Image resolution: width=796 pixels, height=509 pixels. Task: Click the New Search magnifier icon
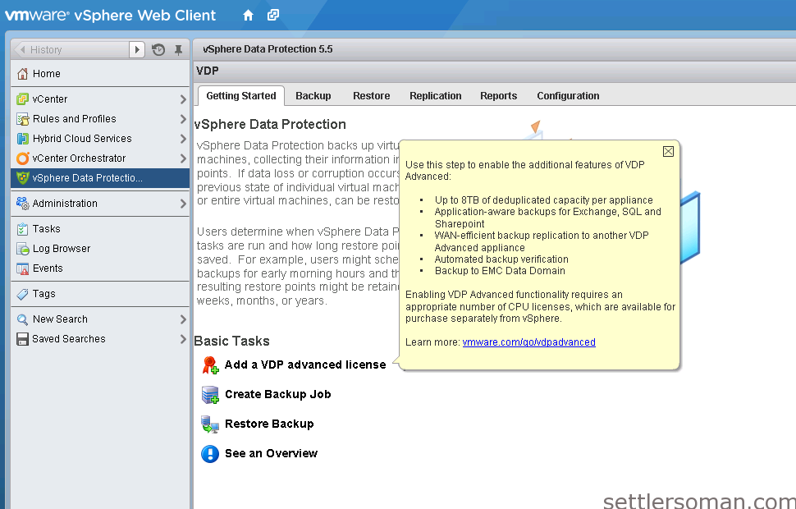tap(22, 319)
